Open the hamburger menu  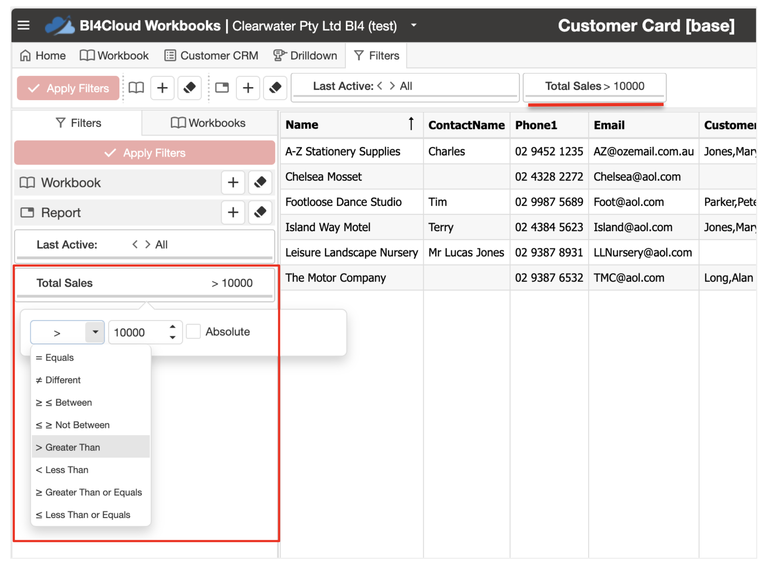(x=24, y=26)
